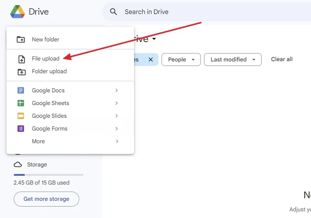
Task: Click the Get more storage button
Action: pyautogui.click(x=46, y=199)
